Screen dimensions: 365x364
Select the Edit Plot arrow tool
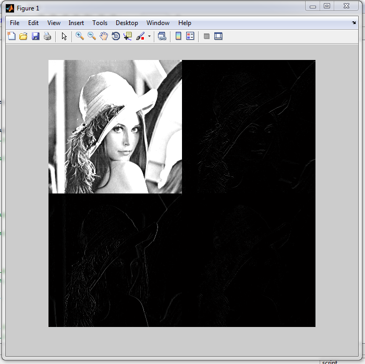click(x=64, y=37)
